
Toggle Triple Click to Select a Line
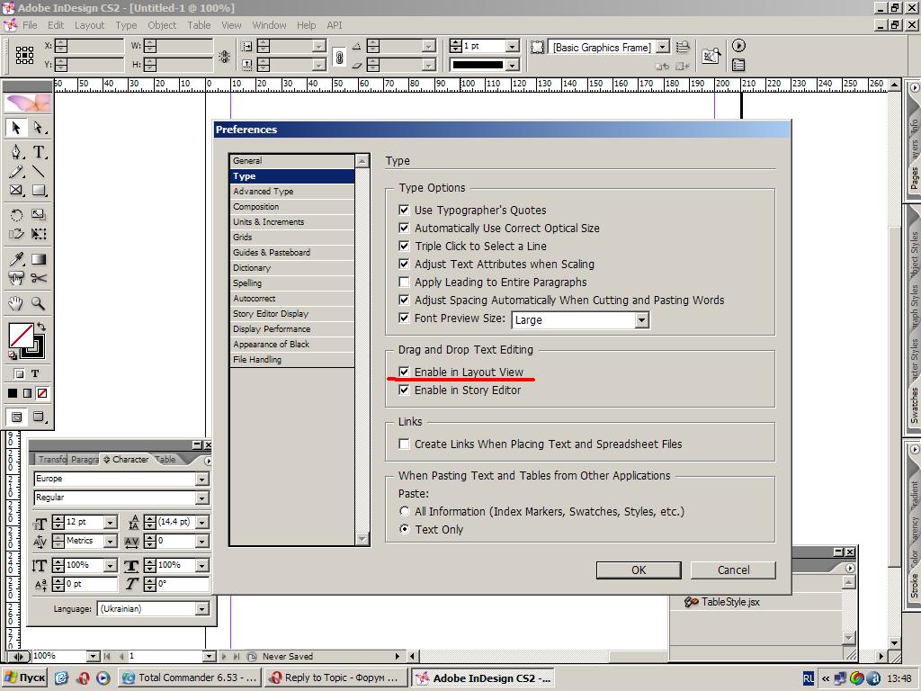pos(404,246)
